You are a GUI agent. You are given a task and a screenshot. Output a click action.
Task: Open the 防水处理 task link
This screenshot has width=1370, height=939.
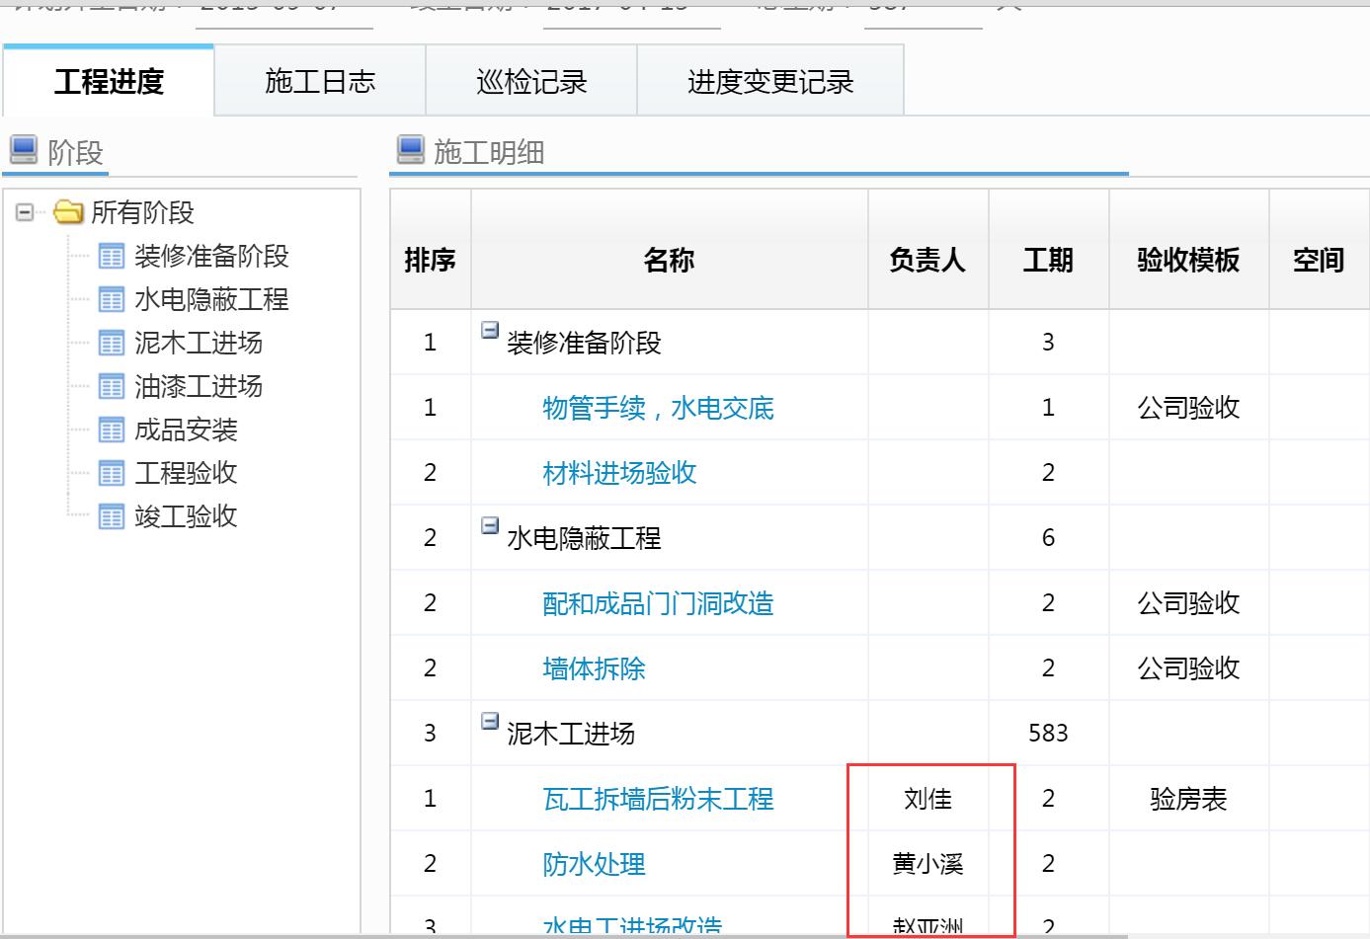pos(593,864)
